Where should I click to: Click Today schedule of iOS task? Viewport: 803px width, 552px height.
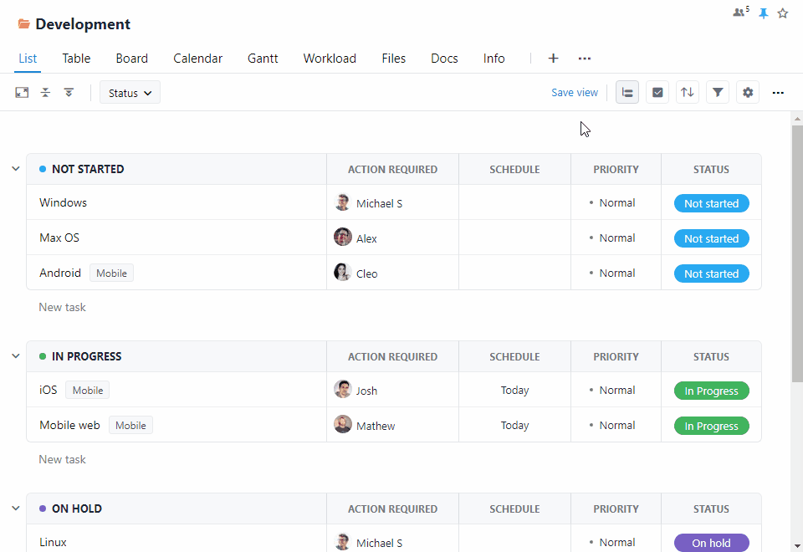pos(514,391)
